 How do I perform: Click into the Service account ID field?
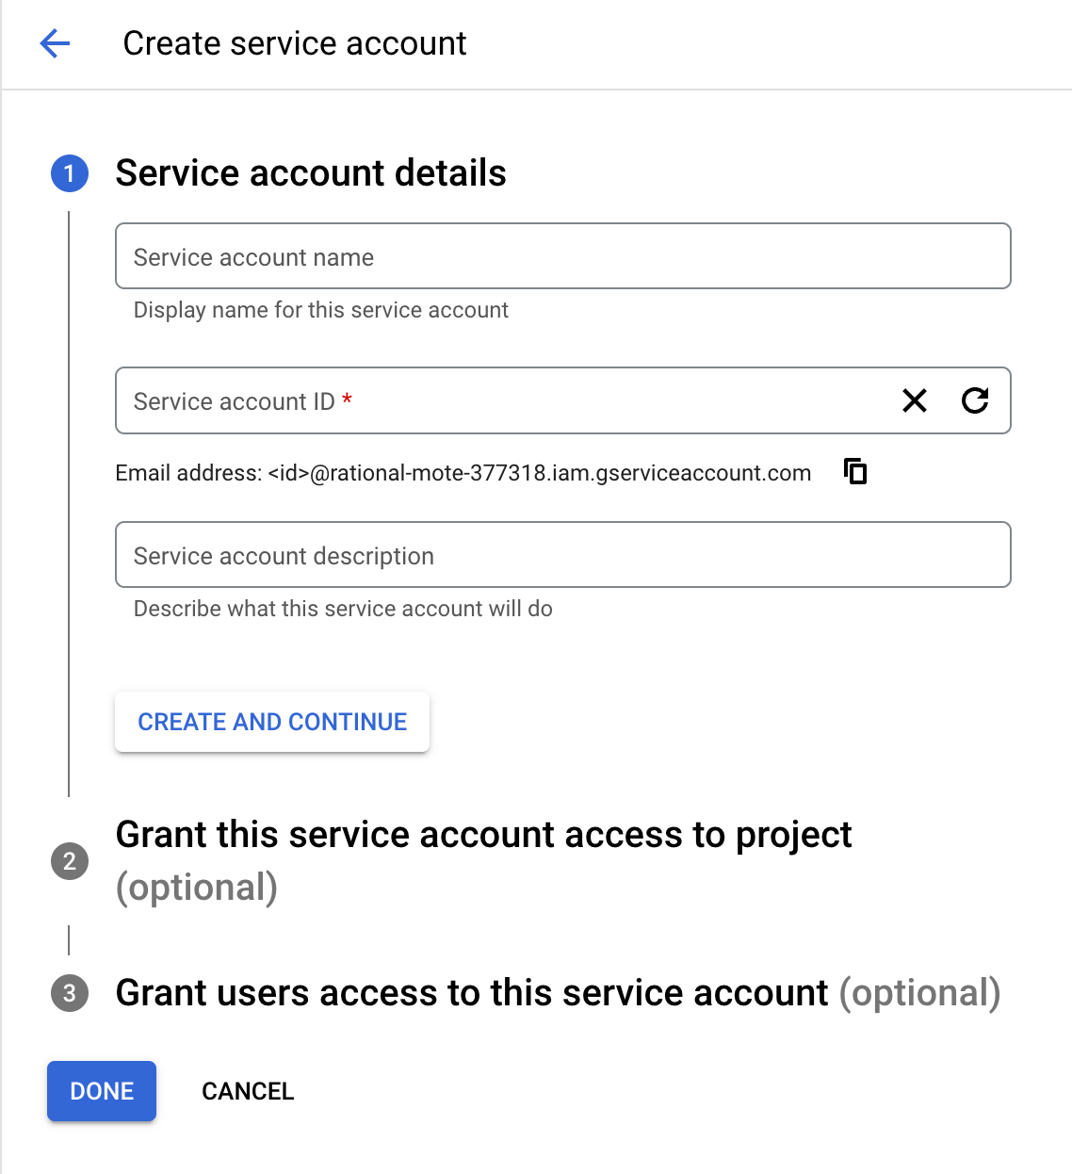click(x=499, y=401)
